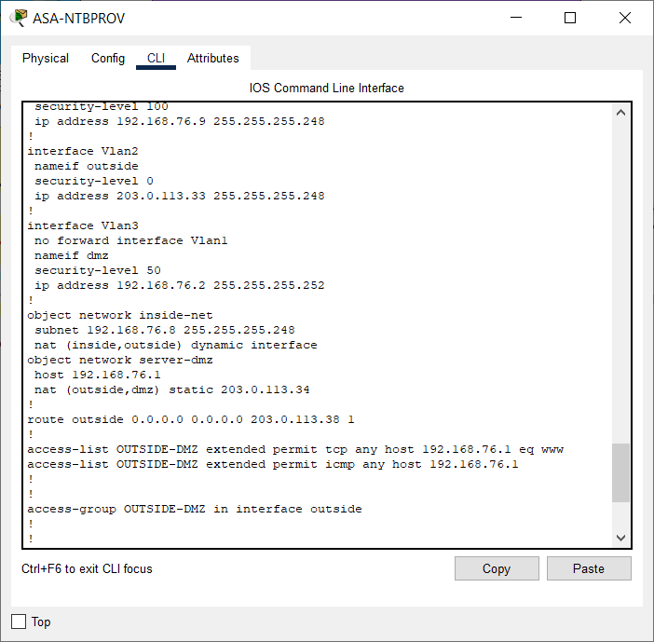The width and height of the screenshot is (654, 642).
Task: Click the CLI vertical scrollbar thumb
Action: 621,472
